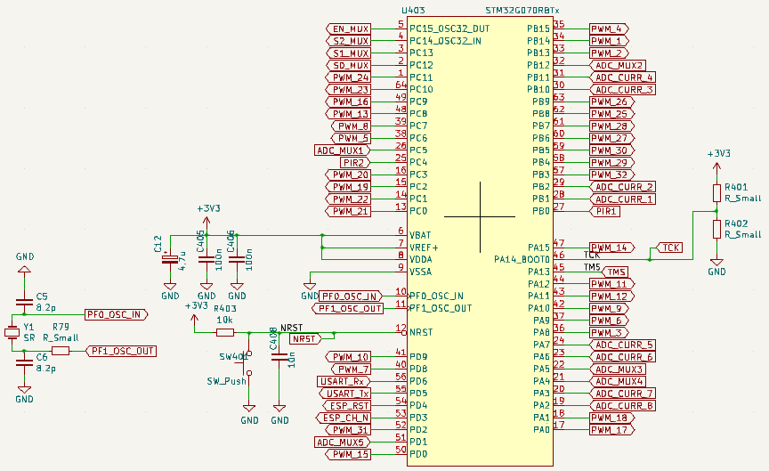
Task: Select the USART_Rx label
Action: click(344, 381)
